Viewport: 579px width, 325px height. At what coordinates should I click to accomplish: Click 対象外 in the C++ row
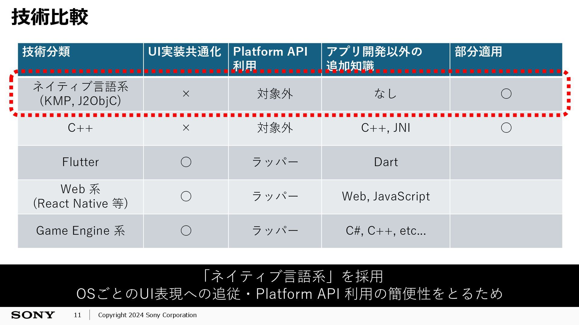(x=275, y=128)
